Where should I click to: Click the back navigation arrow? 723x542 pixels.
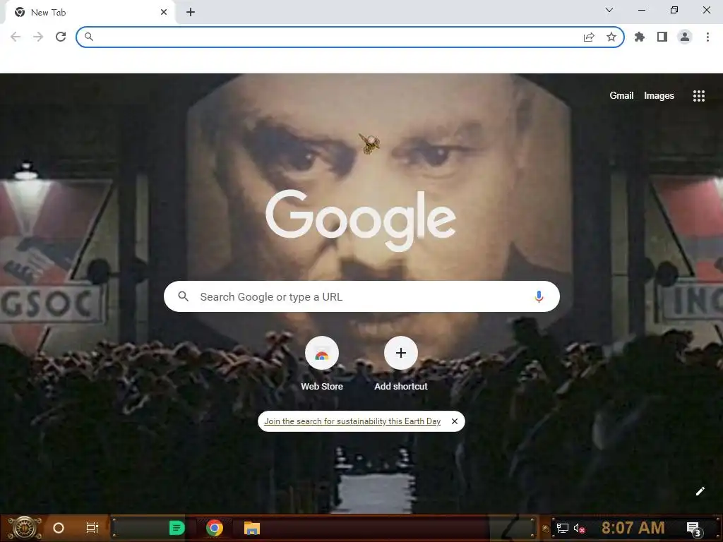coord(16,37)
